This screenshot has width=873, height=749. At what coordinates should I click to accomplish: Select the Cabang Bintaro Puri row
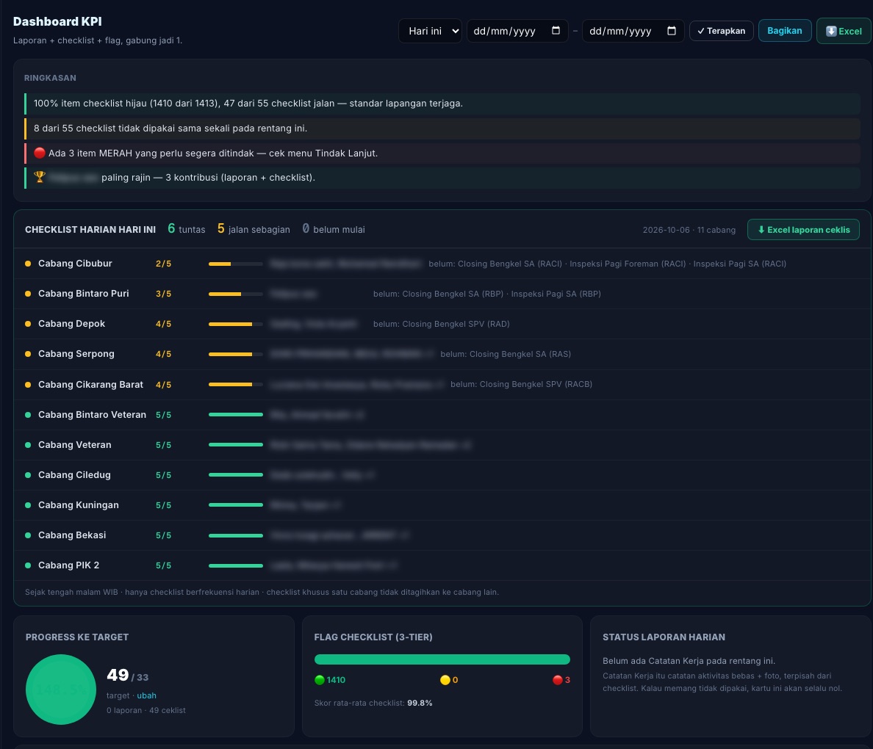(442, 294)
